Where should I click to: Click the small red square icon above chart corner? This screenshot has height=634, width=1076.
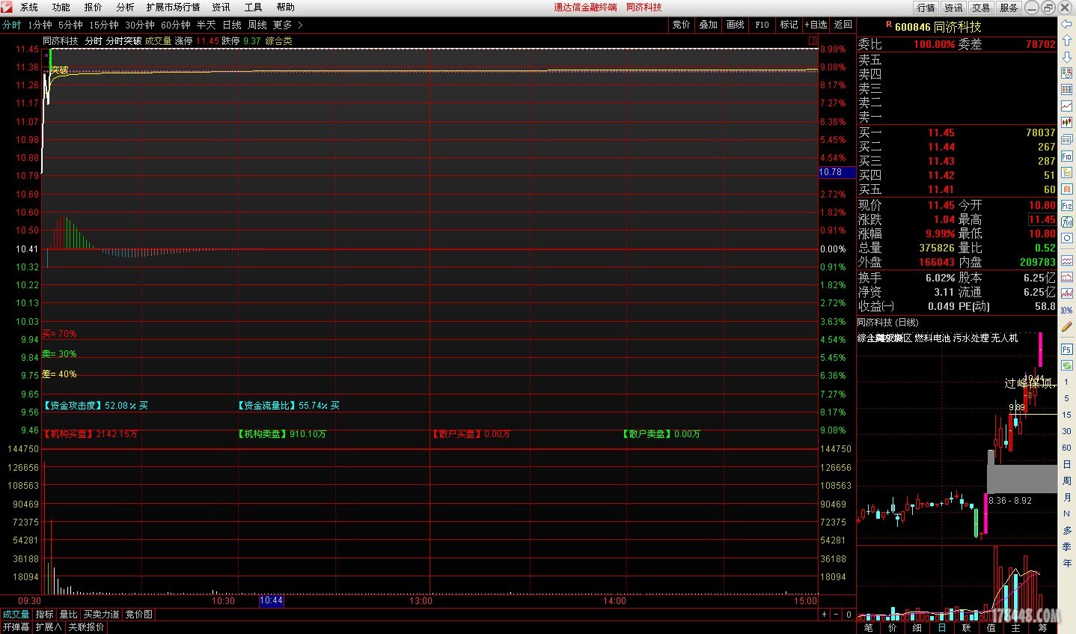[813, 41]
